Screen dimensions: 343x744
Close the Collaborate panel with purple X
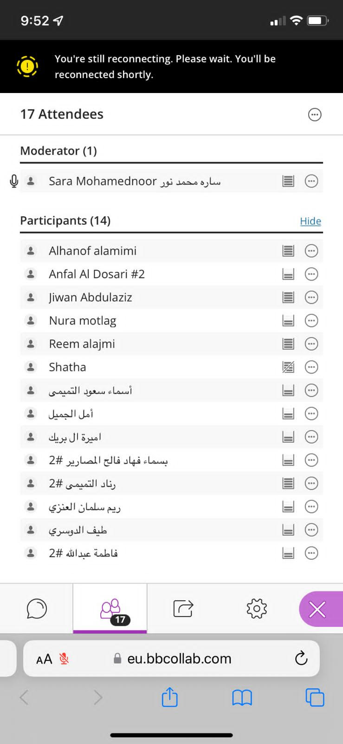coord(317,609)
